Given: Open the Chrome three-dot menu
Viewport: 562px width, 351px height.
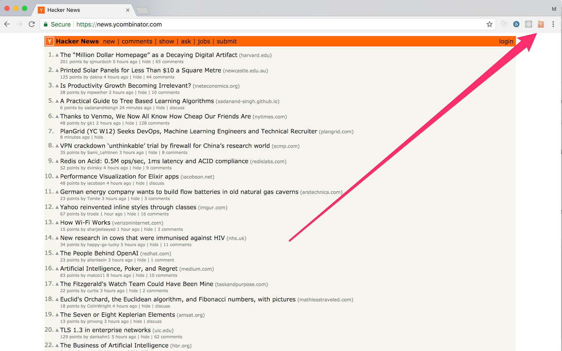Looking at the screenshot, I should pos(553,25).
